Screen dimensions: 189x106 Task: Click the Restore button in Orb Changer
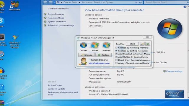click(x=103, y=55)
